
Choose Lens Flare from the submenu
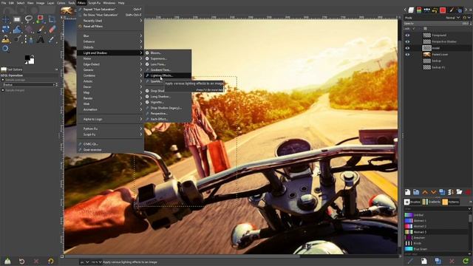168,64
